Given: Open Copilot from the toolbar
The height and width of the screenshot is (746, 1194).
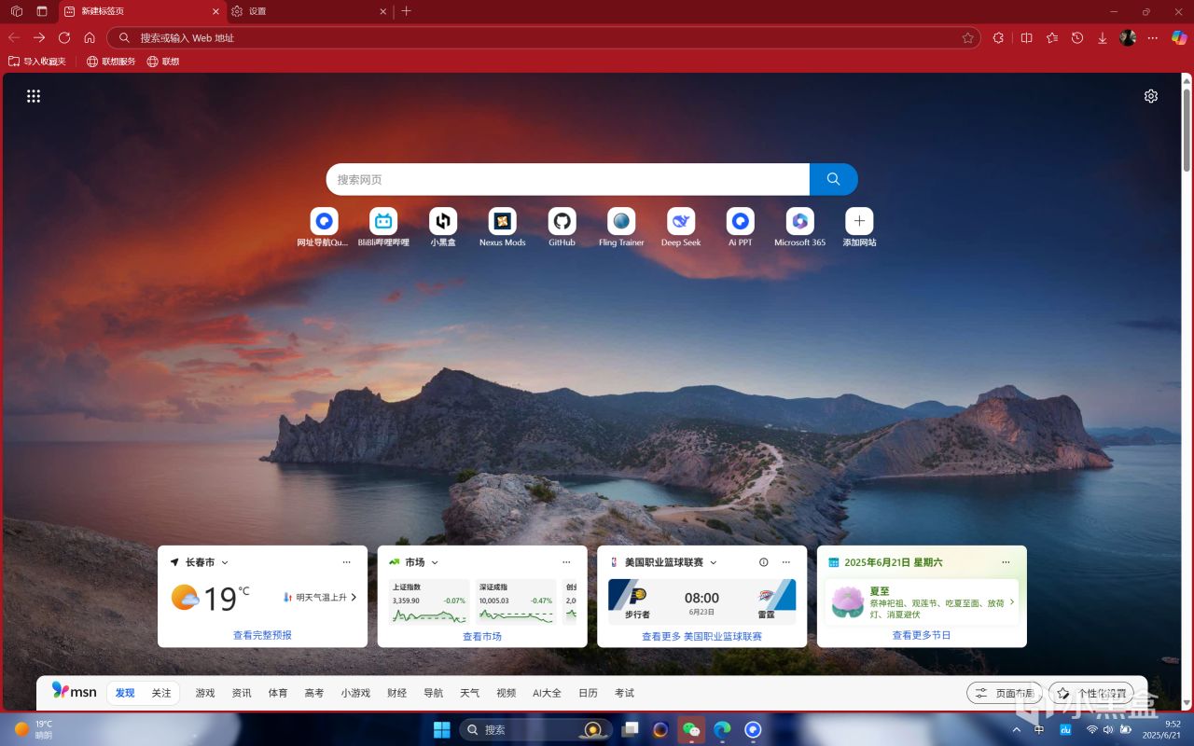Looking at the screenshot, I should pos(1179,38).
